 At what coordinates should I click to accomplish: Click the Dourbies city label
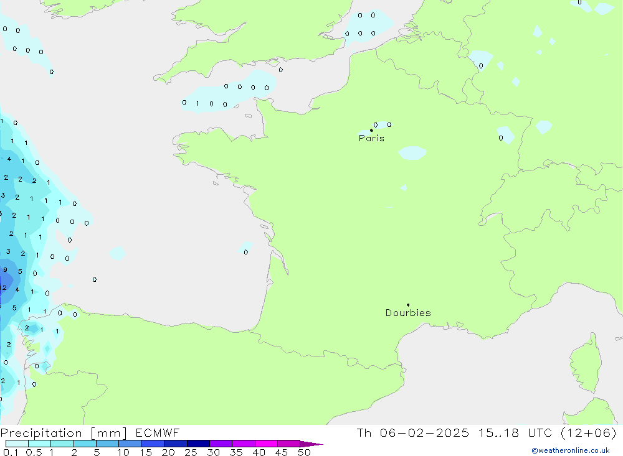(408, 313)
